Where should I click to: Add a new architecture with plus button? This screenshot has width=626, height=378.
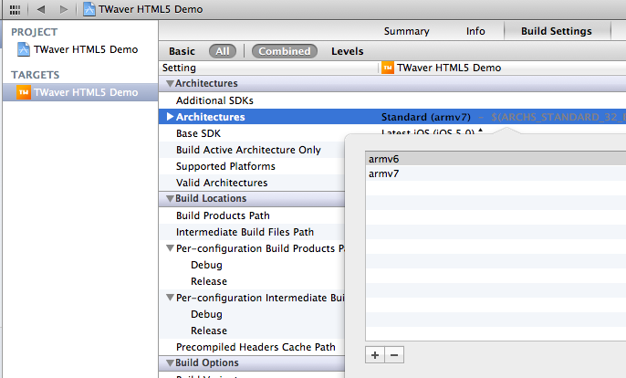[x=375, y=355]
